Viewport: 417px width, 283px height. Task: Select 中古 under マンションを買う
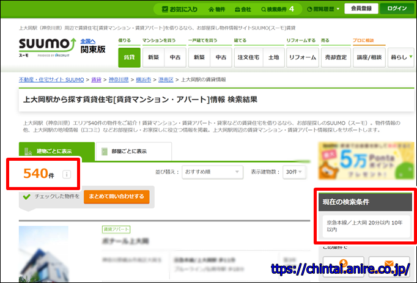point(175,57)
